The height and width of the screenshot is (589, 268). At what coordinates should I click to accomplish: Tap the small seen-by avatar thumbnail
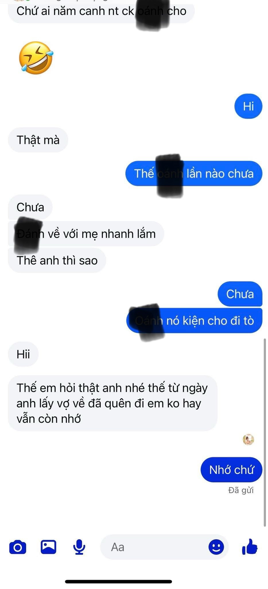248,439
